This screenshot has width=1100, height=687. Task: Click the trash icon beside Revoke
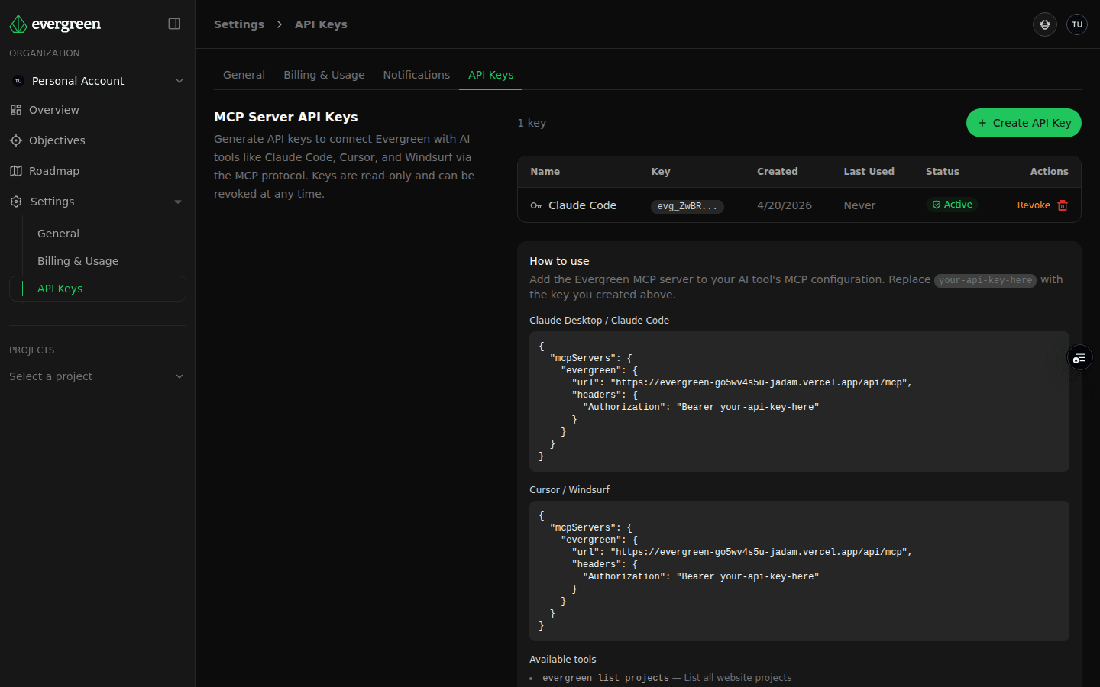point(1062,205)
